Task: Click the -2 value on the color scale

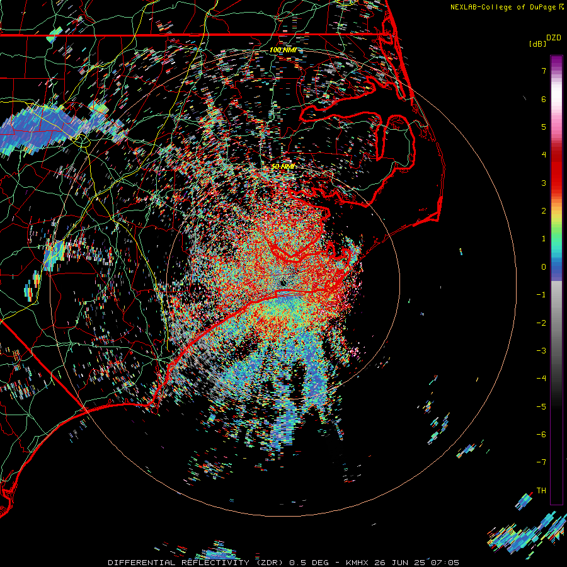Action: tap(541, 323)
